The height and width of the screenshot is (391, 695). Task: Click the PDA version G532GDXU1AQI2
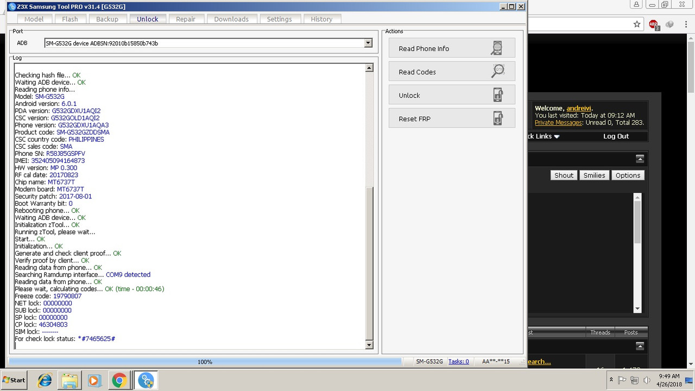tap(76, 111)
